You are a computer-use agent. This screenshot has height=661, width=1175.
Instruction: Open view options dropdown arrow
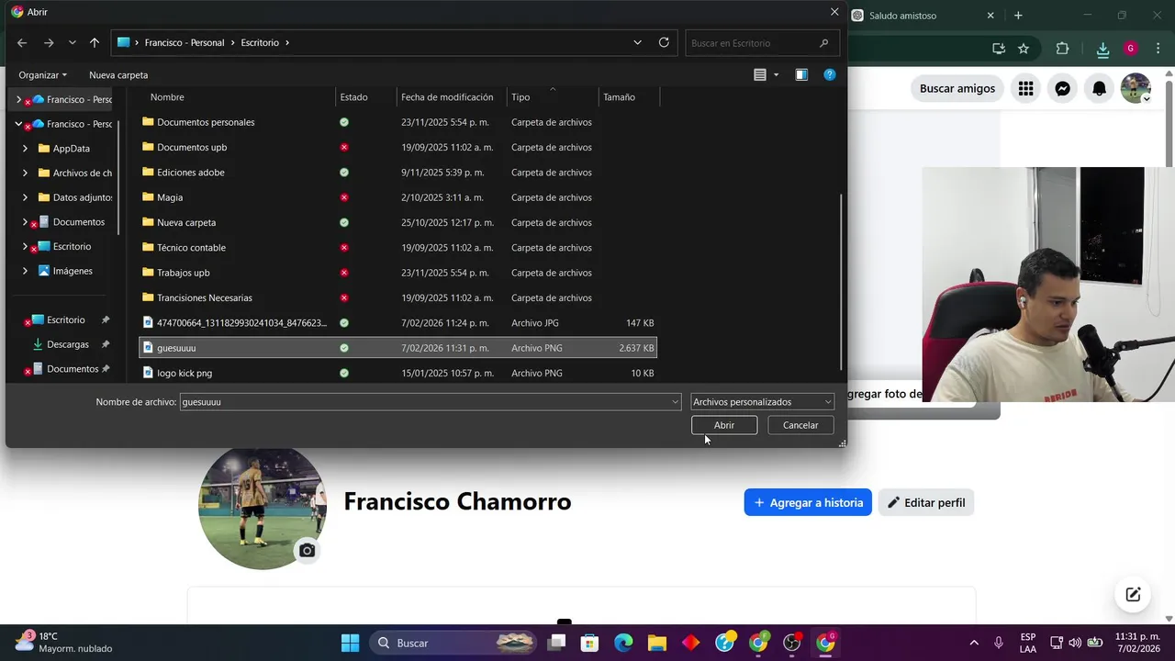pyautogui.click(x=777, y=75)
